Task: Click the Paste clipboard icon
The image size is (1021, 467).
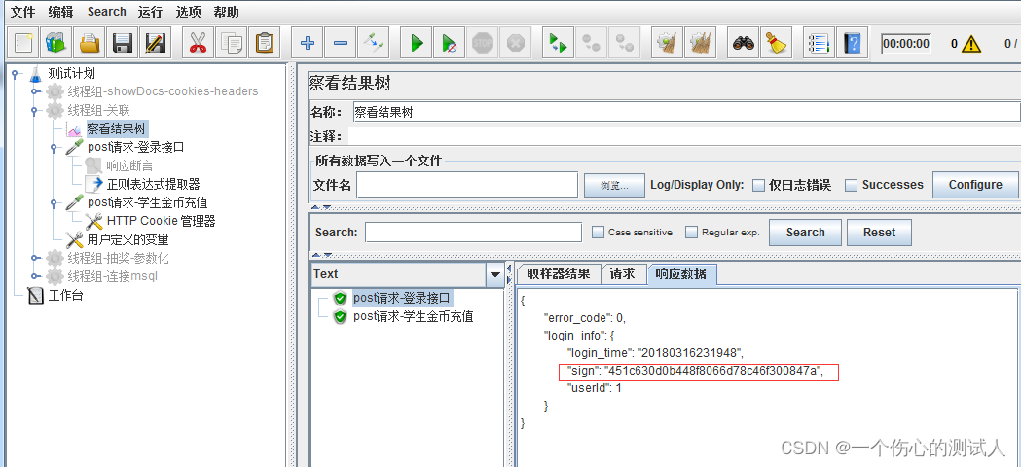Action: tap(265, 44)
